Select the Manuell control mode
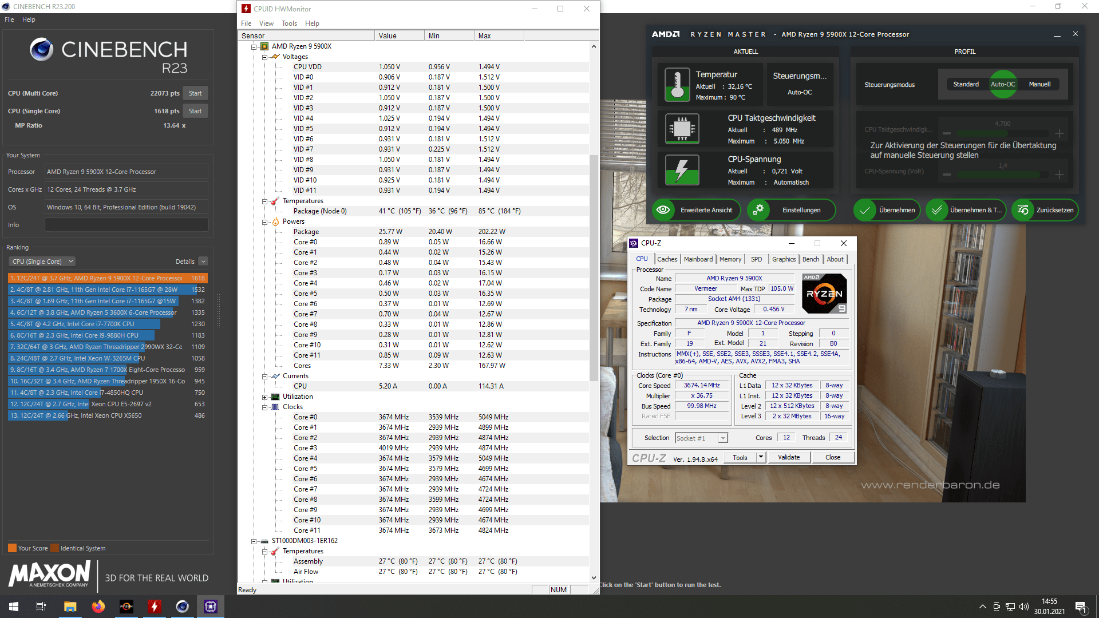 (1039, 84)
